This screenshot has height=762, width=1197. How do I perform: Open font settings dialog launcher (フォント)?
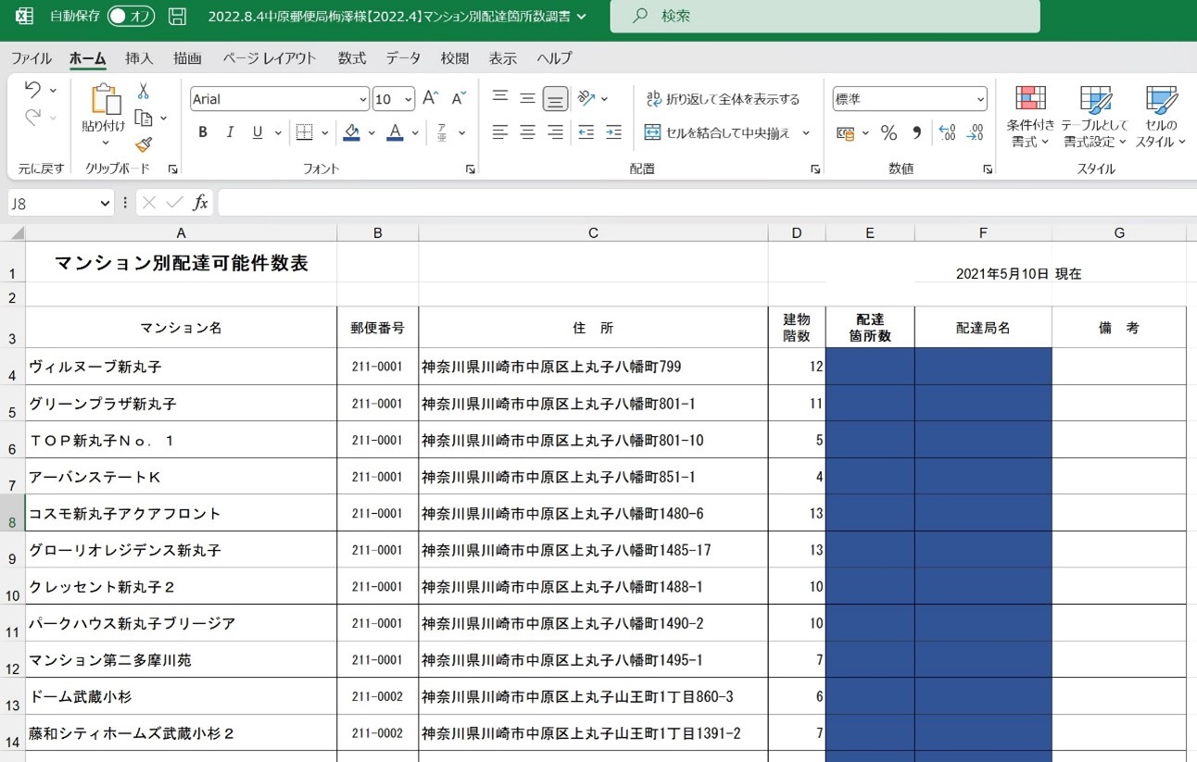pos(470,169)
